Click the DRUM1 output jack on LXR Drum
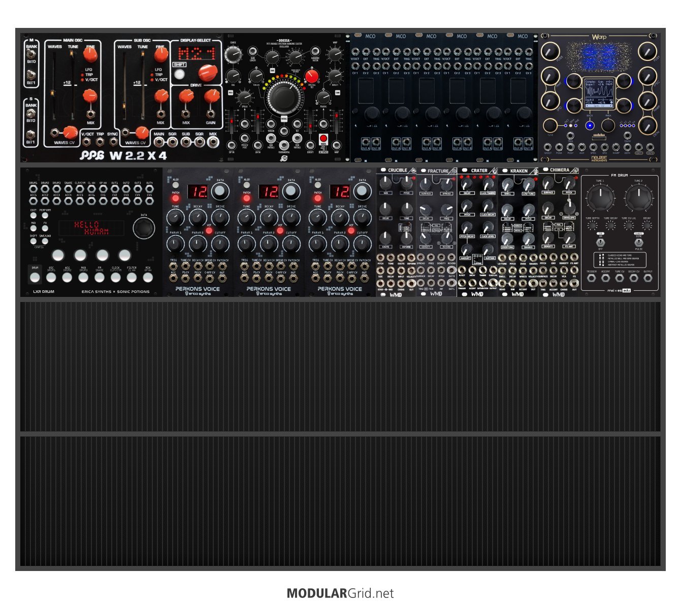 pyautogui.click(x=34, y=188)
